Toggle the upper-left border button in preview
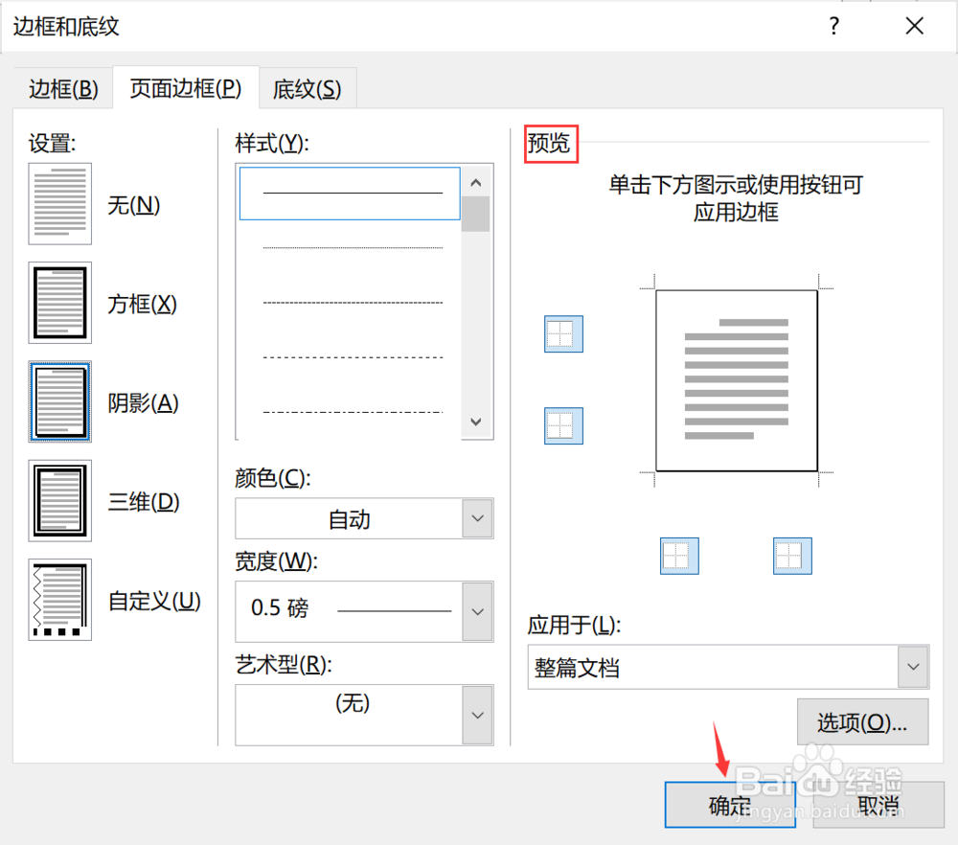 coord(563,334)
